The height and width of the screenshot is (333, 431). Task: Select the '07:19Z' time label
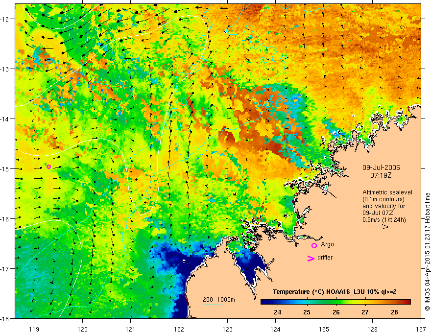click(x=381, y=175)
